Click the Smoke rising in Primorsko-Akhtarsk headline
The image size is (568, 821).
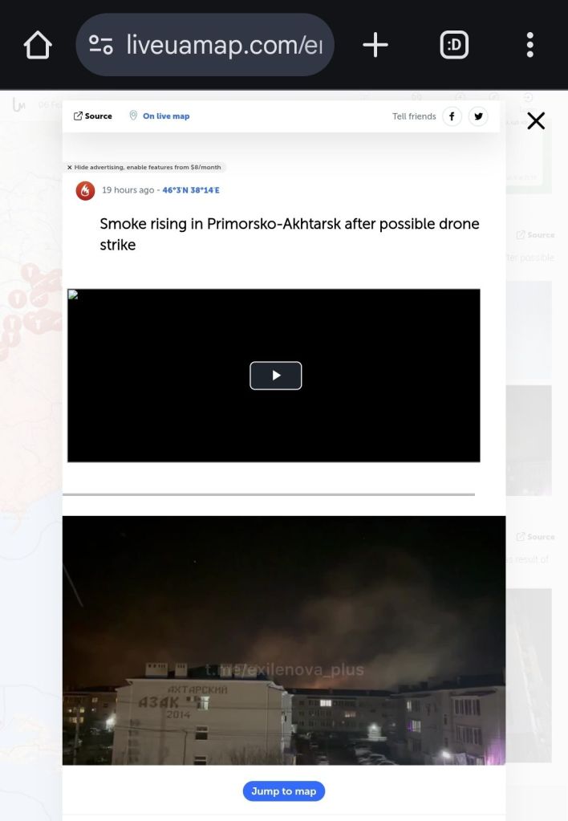(290, 234)
